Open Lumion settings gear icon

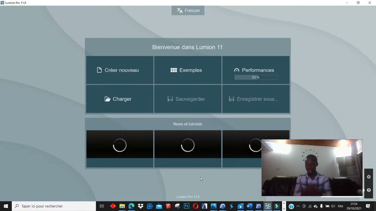pos(369,177)
